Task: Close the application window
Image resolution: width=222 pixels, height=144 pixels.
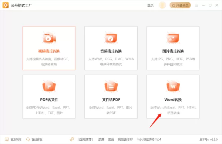Action: (x=216, y=5)
